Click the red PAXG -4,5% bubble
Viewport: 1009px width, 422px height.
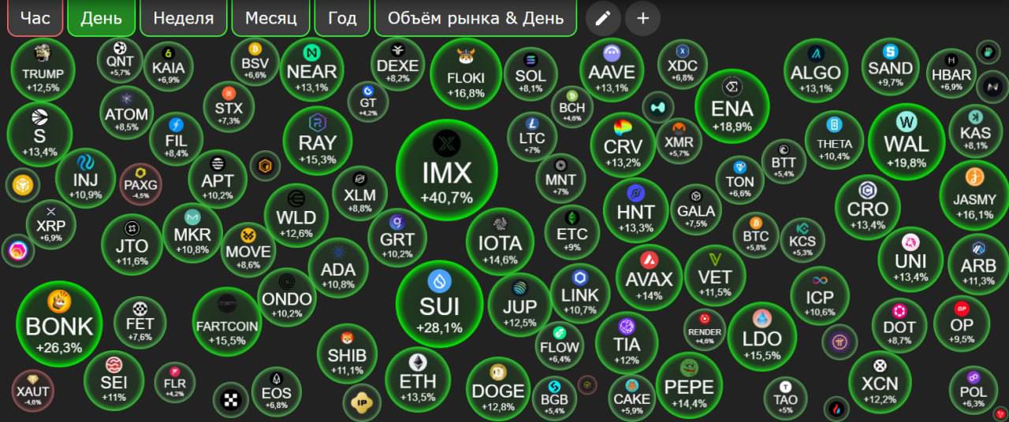(141, 183)
